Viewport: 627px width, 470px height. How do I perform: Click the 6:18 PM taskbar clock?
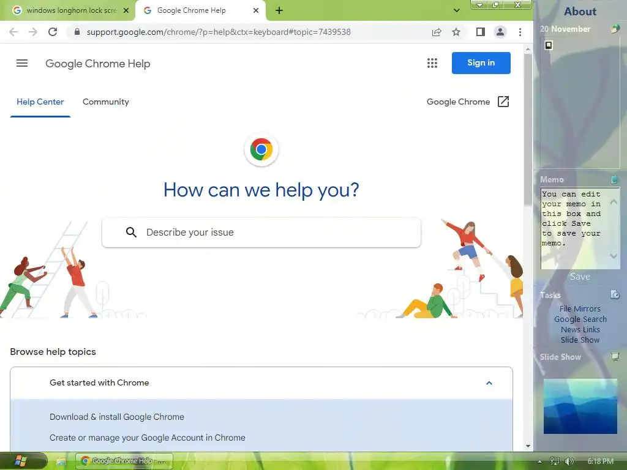(600, 461)
